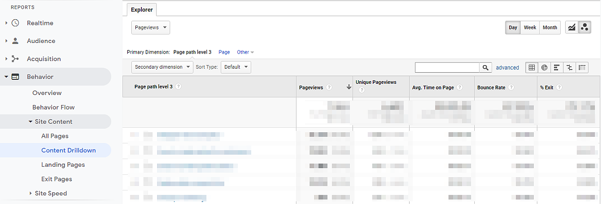Open the Other dimension dropdown
This screenshot has width=601, height=204.
(x=245, y=52)
